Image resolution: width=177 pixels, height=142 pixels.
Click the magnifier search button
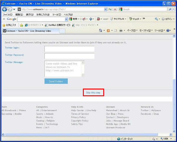click(x=170, y=9)
